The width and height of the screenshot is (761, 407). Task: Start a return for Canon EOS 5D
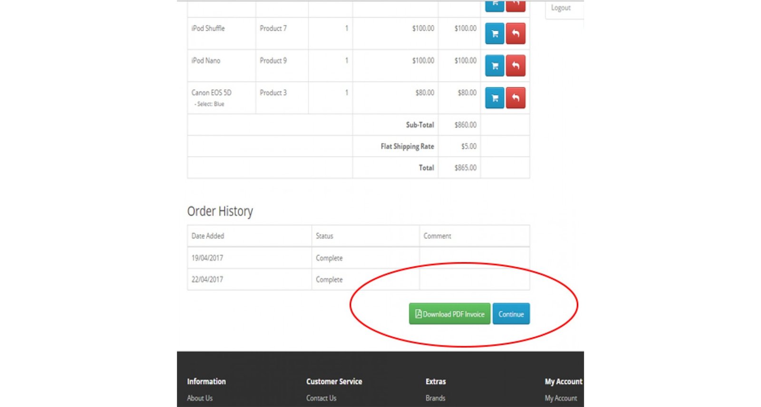tap(516, 98)
